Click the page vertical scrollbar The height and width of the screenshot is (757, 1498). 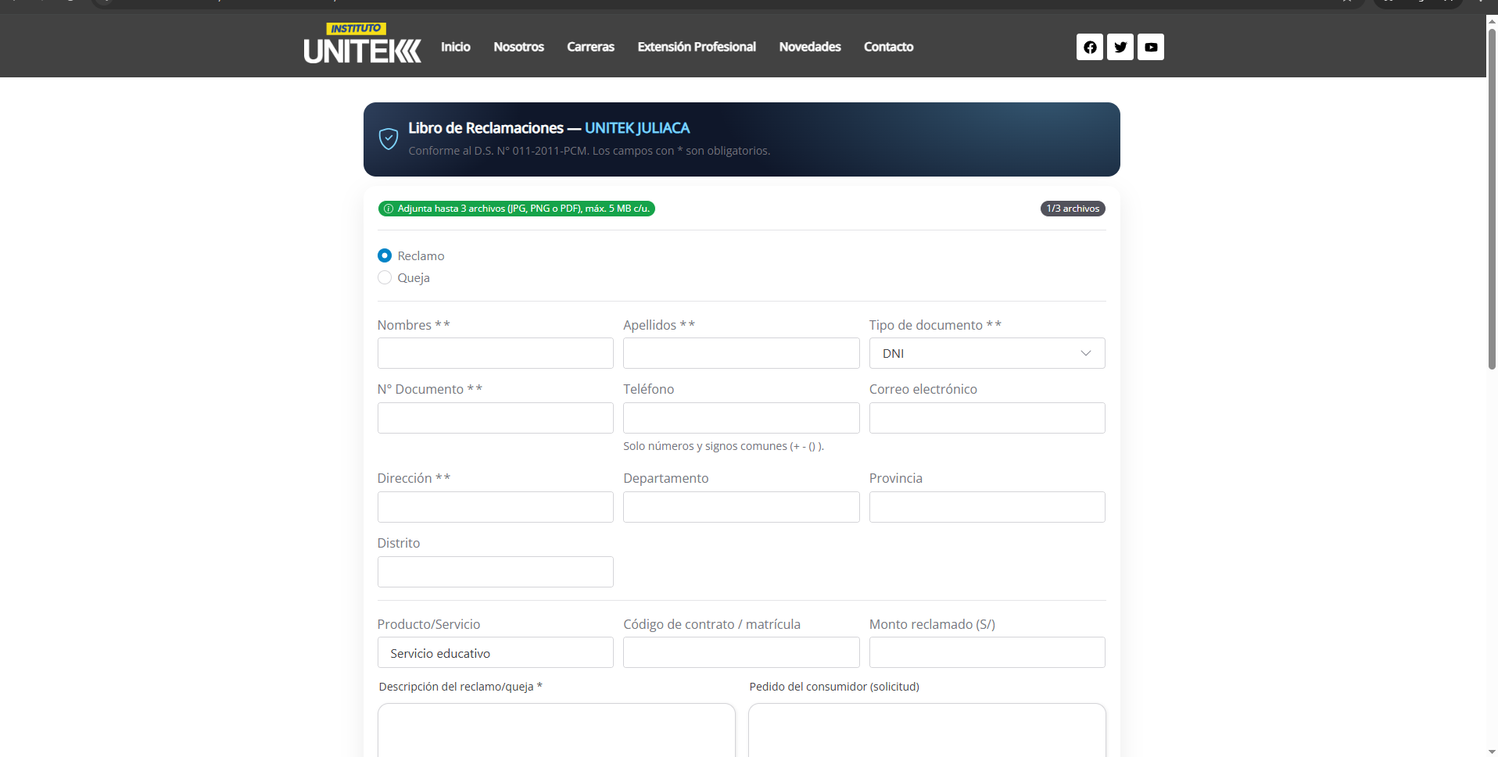[x=1492, y=195]
